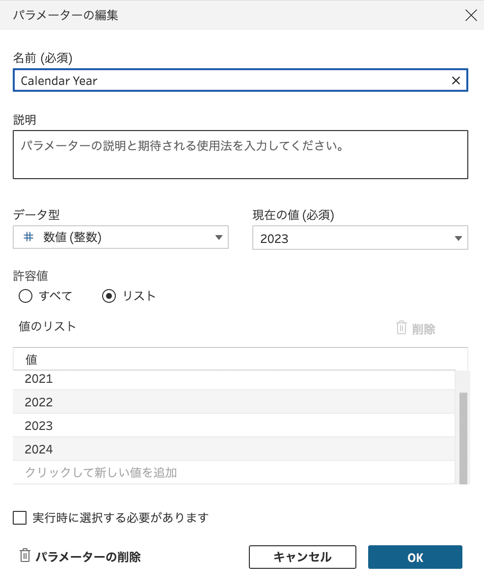Open the 現在の値 dropdown arrow
Screen dimensions: 484x586
458,239
